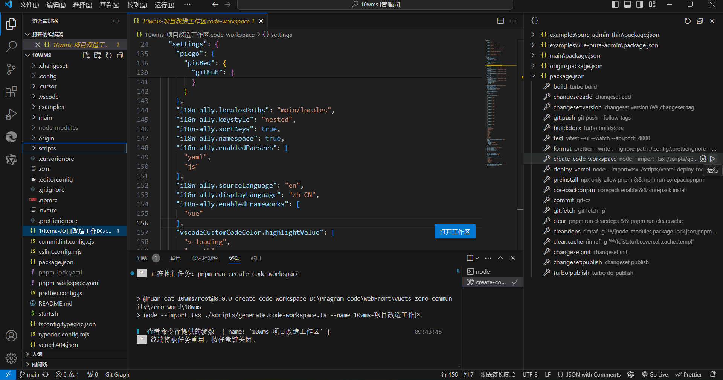Image resolution: width=723 pixels, height=380 pixels.
Task: Click the command center search box
Action: 375,5
